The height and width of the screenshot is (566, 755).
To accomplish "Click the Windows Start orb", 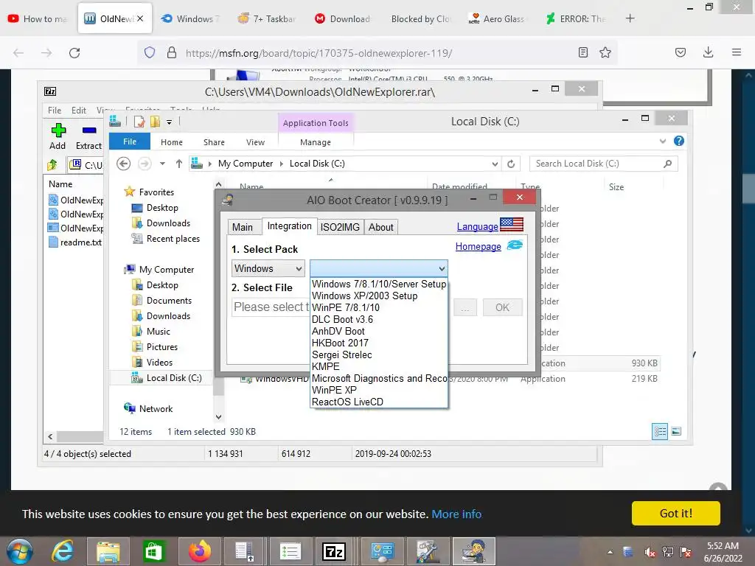I will click(x=19, y=551).
